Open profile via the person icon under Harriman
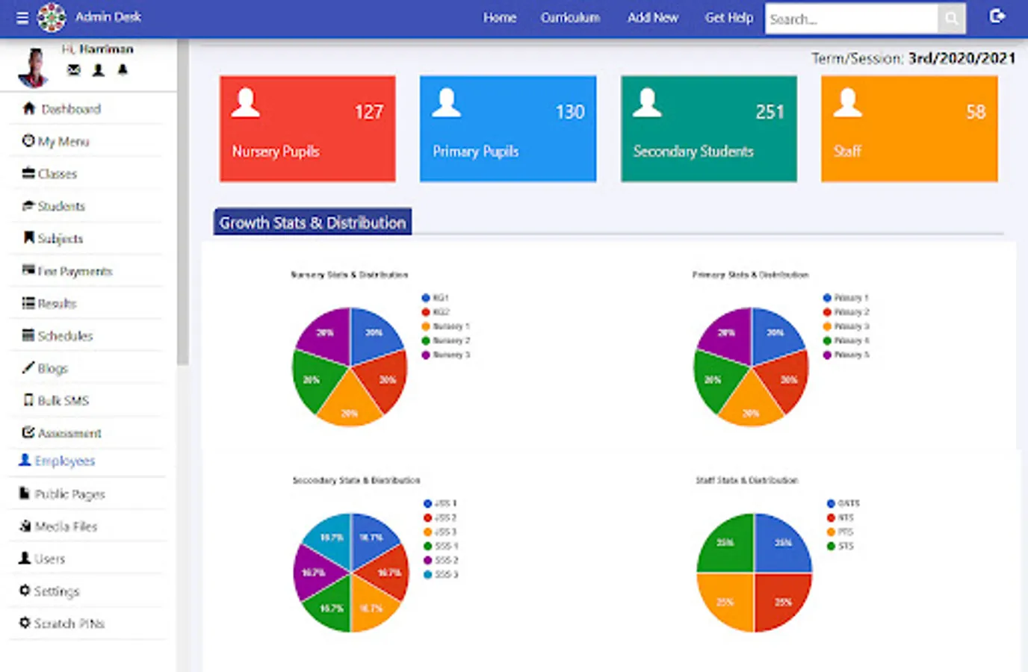Screen dimensions: 1028x672 tap(98, 70)
